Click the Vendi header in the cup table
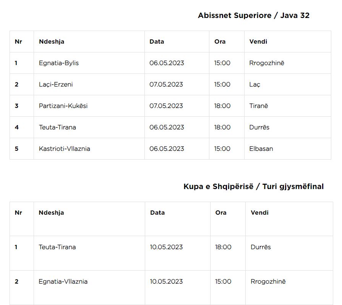The image size is (342, 305). [x=259, y=213]
